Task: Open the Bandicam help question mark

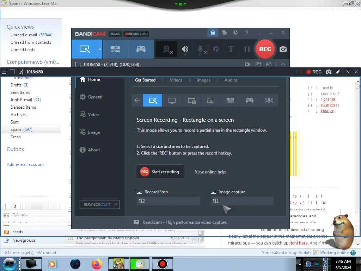Action: pos(246,32)
